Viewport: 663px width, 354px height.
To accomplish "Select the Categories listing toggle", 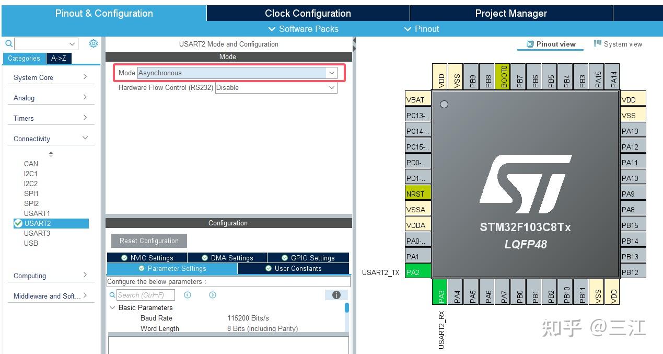I will pos(24,59).
